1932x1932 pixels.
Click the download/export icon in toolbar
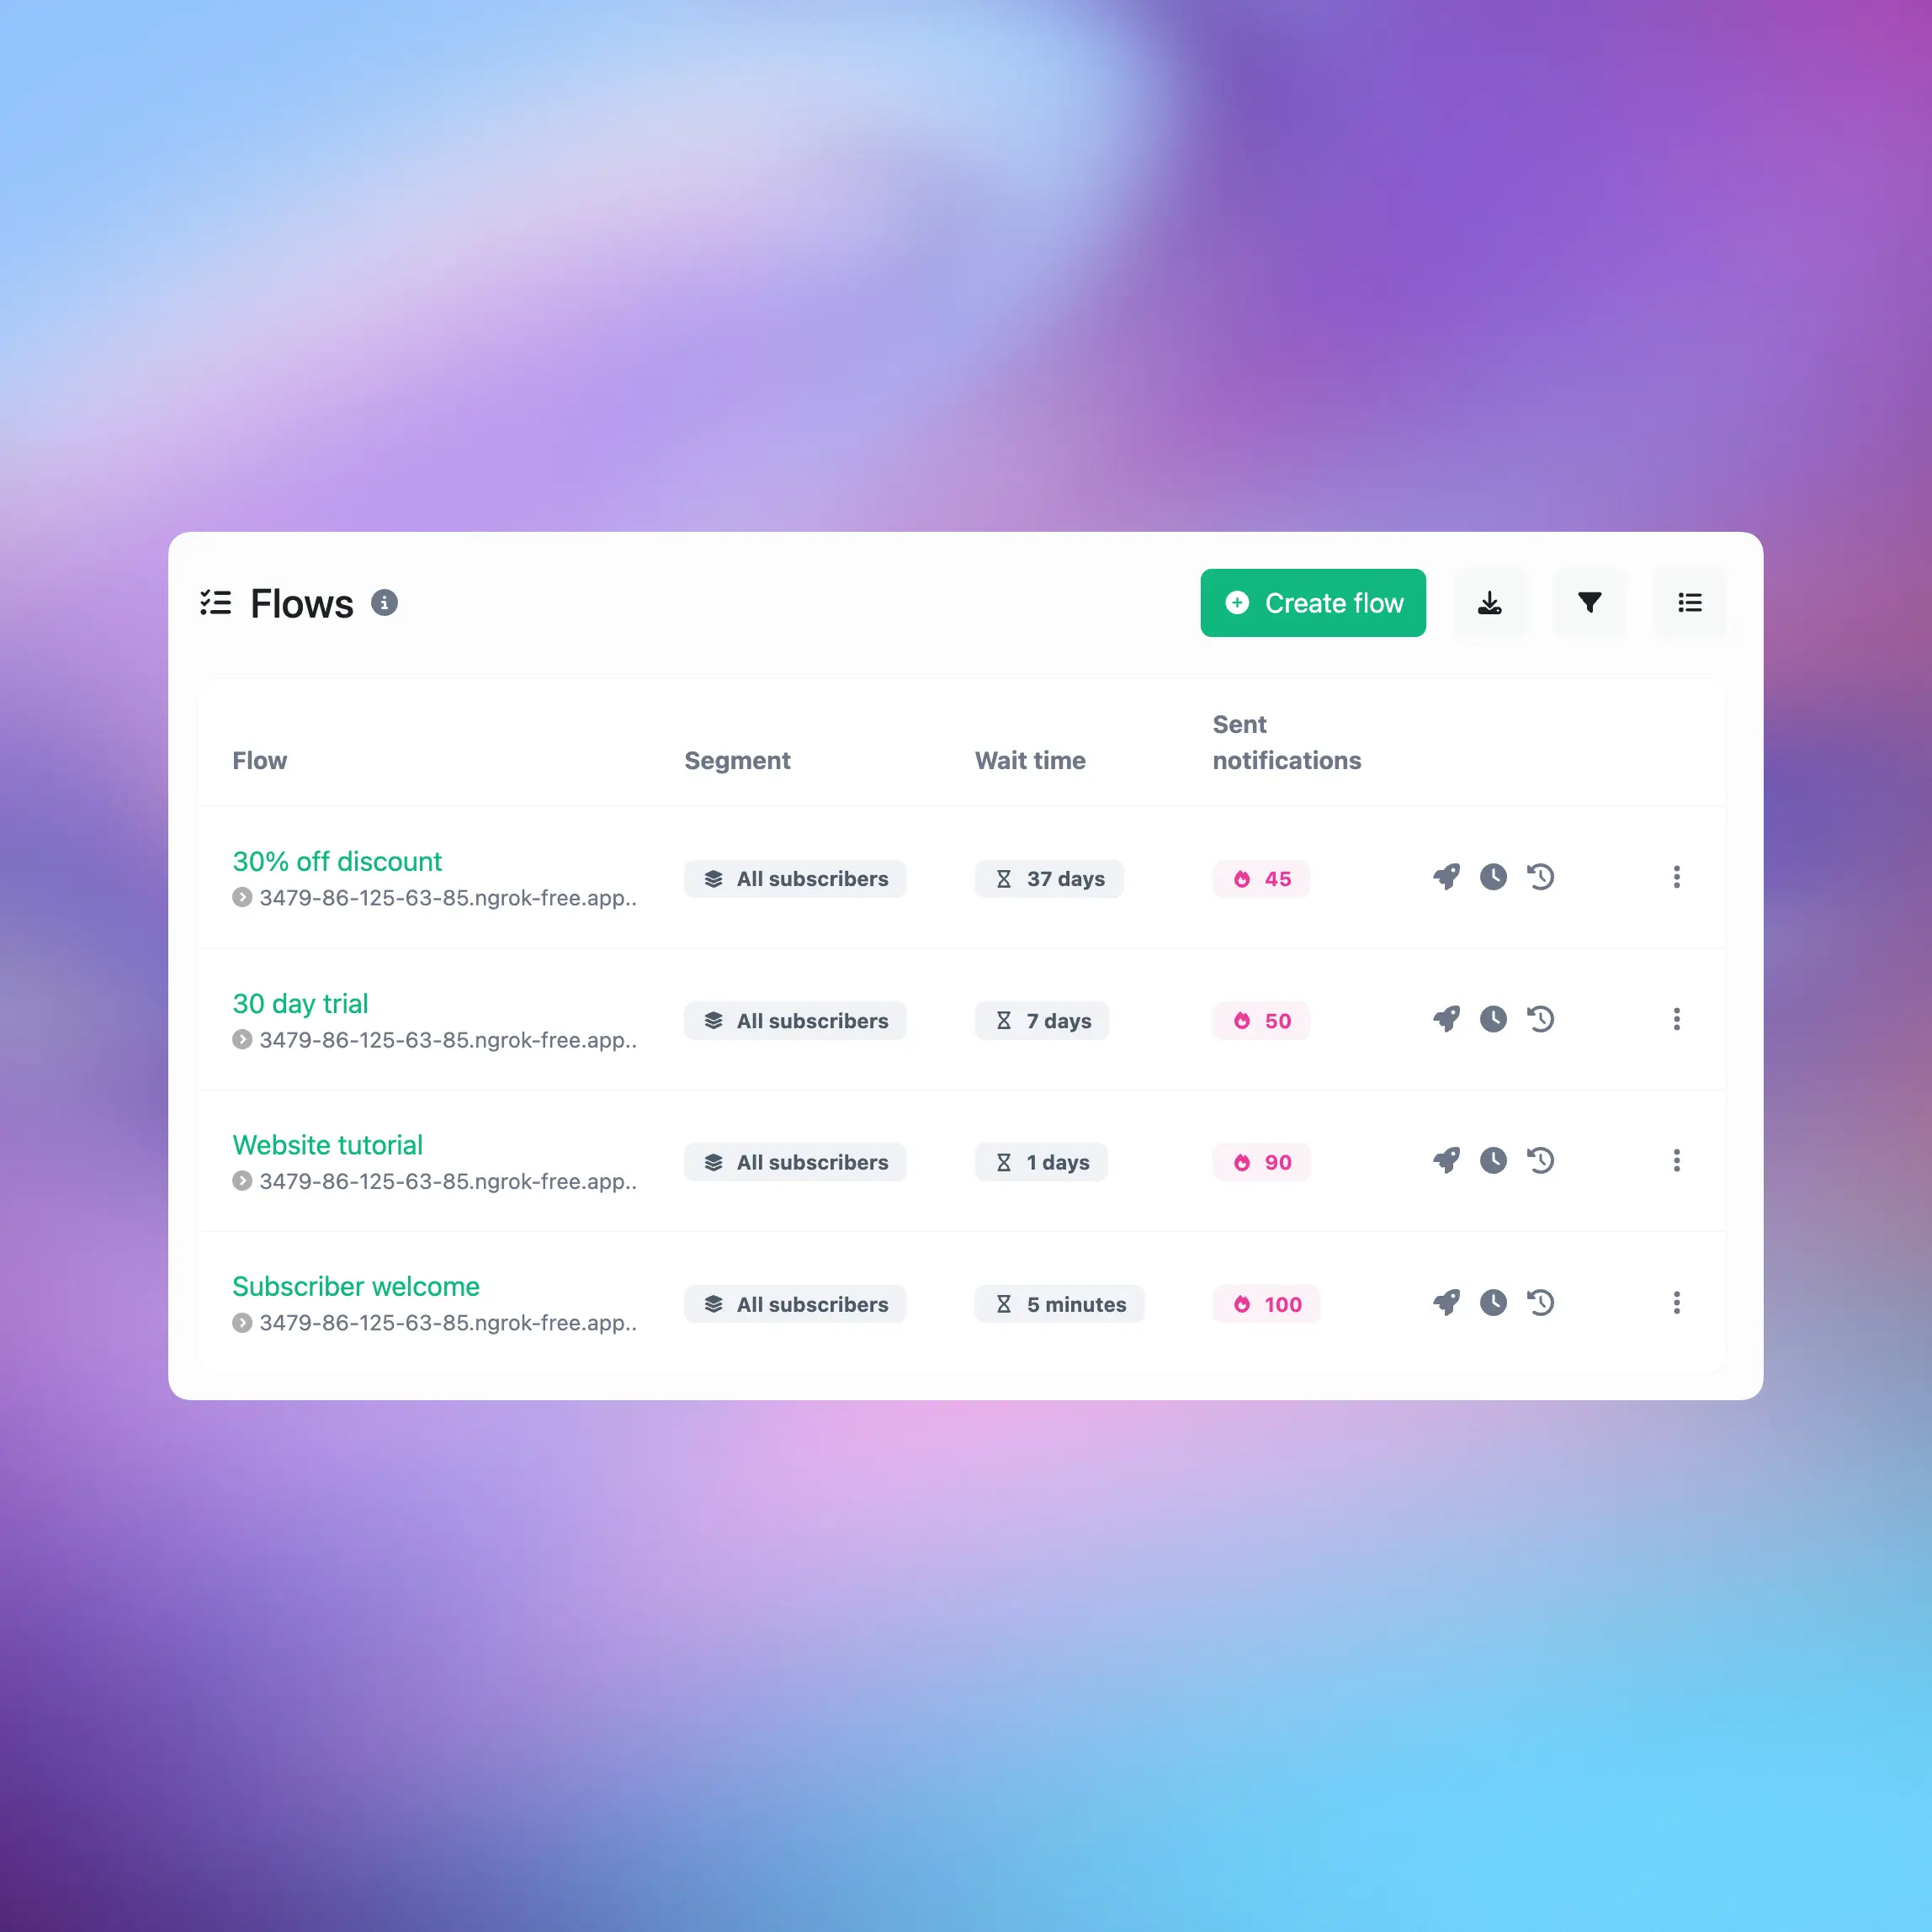(x=1489, y=602)
